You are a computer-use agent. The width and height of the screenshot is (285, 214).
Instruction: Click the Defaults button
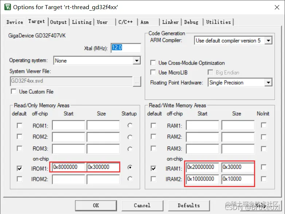[189, 206]
